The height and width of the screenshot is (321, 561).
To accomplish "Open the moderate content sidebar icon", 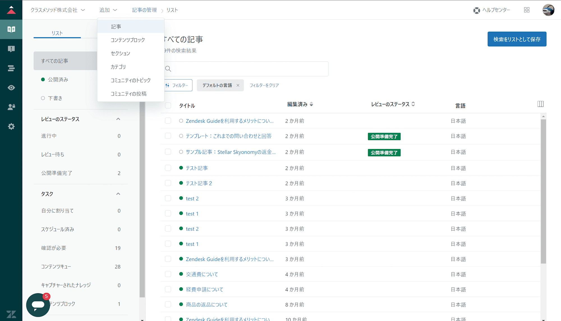I will coord(11,49).
